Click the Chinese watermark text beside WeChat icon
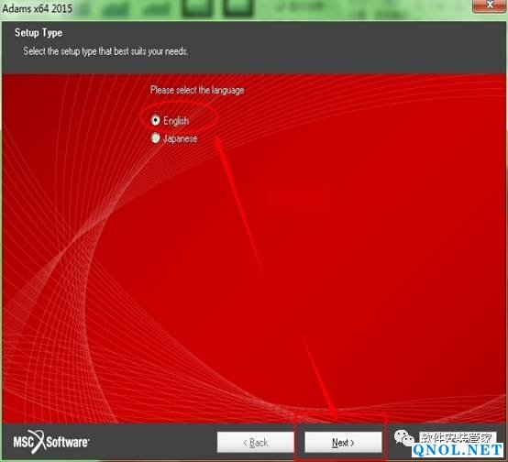Image resolution: width=508 pixels, height=462 pixels. (458, 437)
